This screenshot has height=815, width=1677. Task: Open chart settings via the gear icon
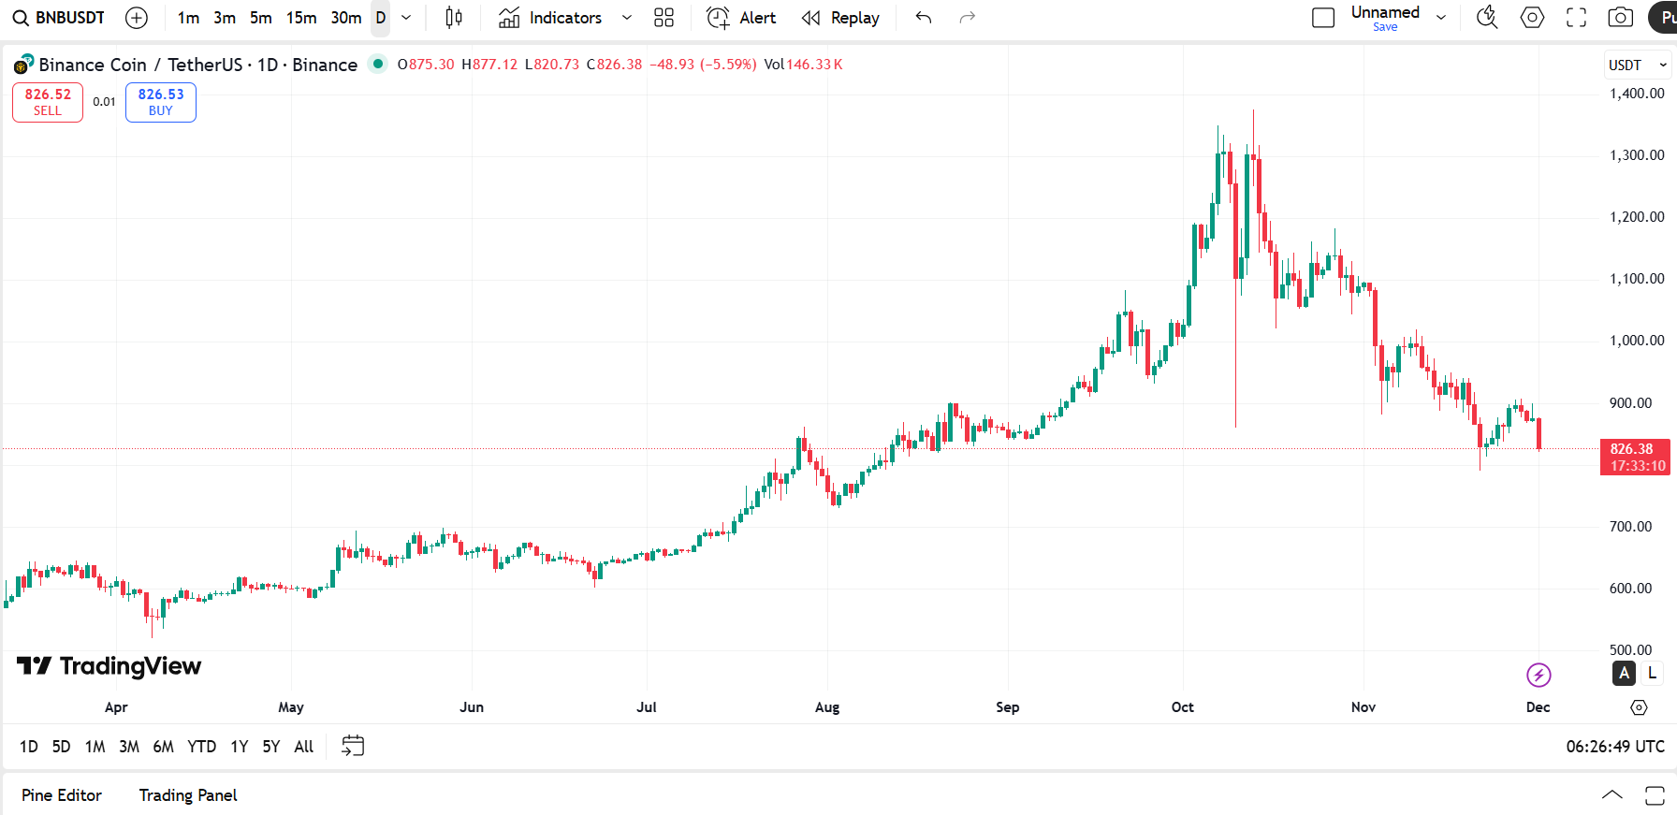(x=1532, y=17)
